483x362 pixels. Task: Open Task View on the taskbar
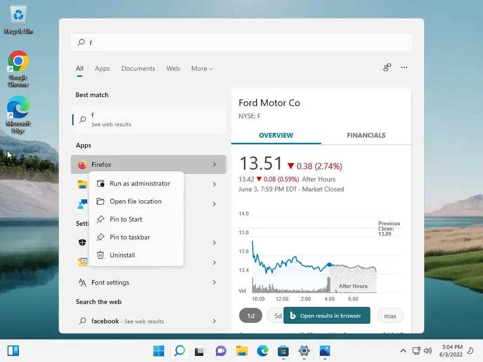200,351
